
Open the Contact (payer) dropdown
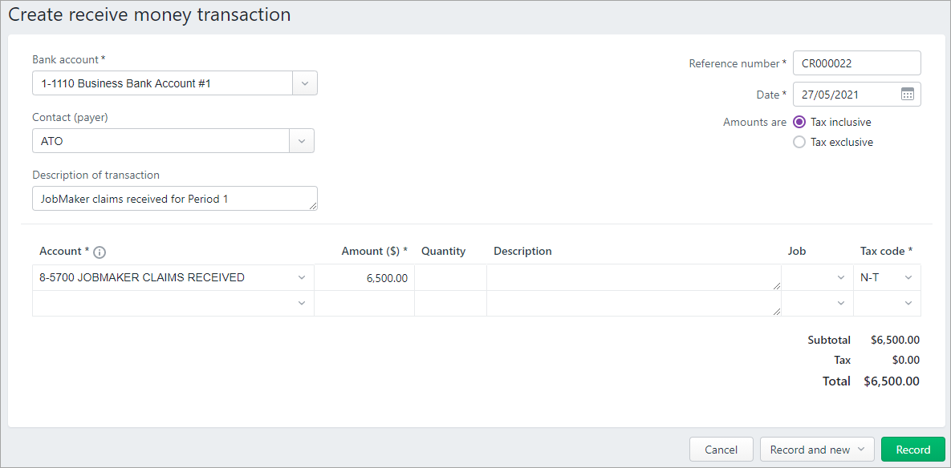click(302, 141)
